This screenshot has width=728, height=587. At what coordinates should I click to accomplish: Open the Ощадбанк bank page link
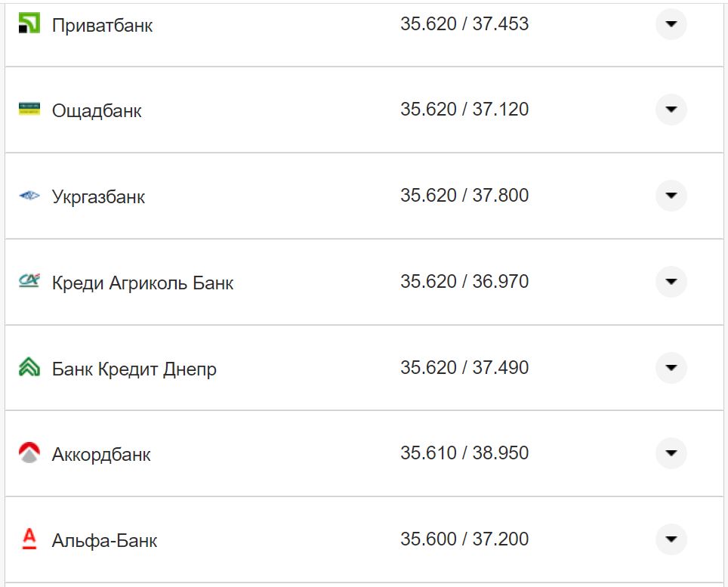[96, 110]
